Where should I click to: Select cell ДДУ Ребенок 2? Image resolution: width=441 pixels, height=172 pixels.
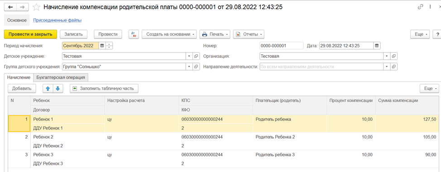[x=67, y=146]
